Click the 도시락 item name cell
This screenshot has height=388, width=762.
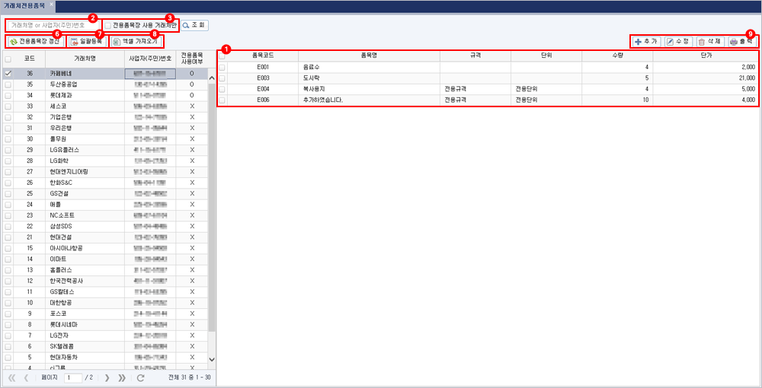370,78
